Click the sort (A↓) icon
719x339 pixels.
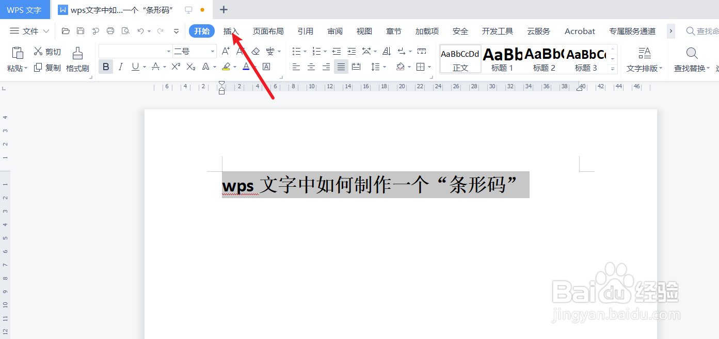point(387,51)
